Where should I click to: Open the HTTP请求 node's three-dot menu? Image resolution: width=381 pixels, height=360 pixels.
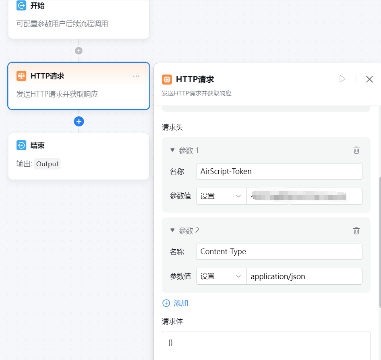pyautogui.click(x=136, y=76)
